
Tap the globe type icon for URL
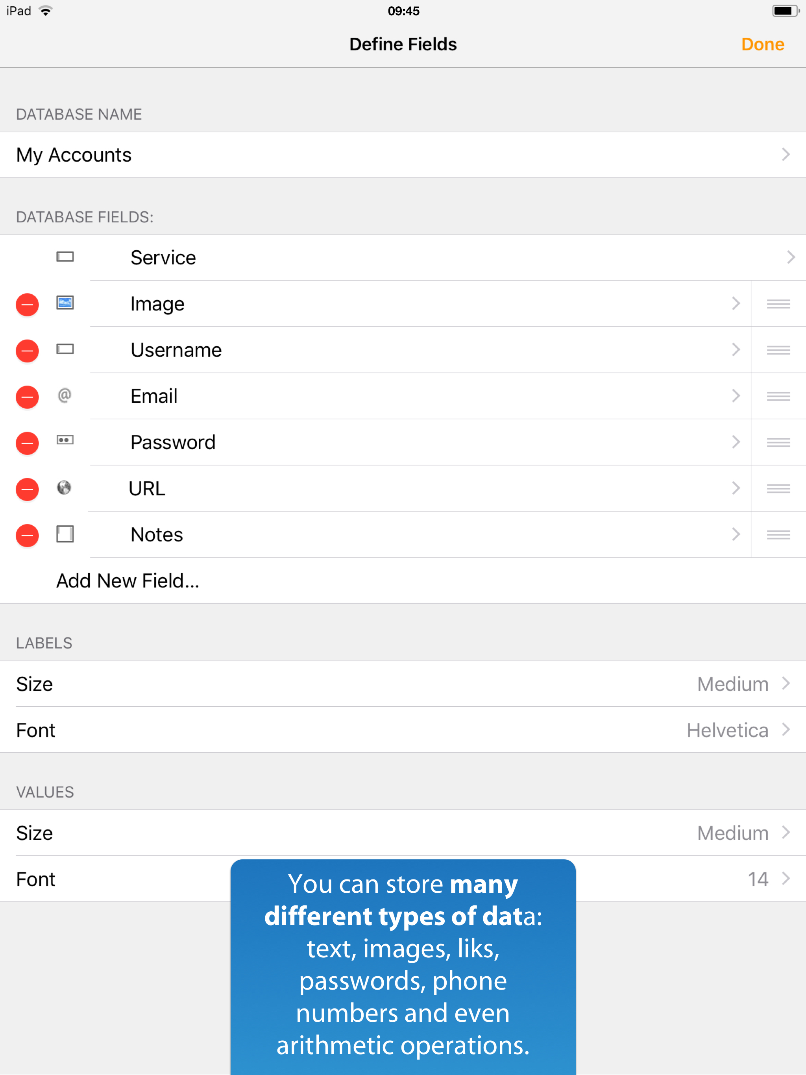click(x=64, y=488)
